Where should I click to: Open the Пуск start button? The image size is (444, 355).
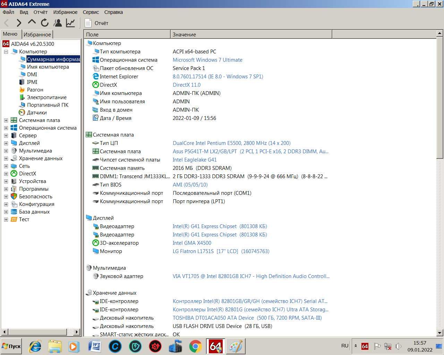(11, 346)
